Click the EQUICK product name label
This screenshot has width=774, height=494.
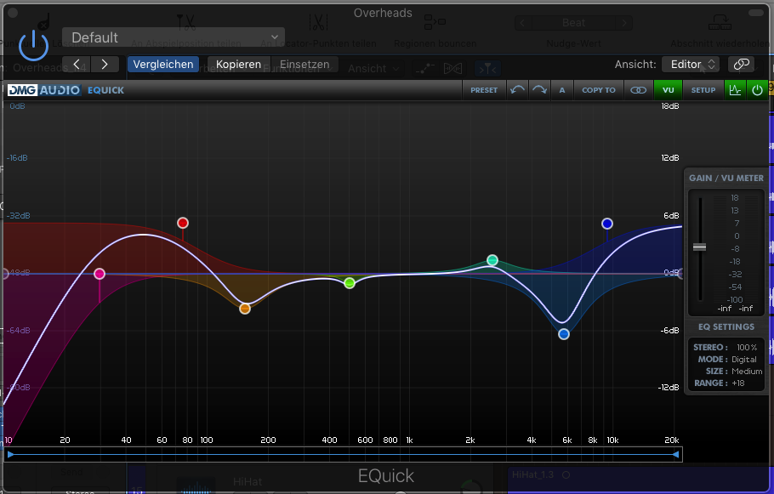105,90
